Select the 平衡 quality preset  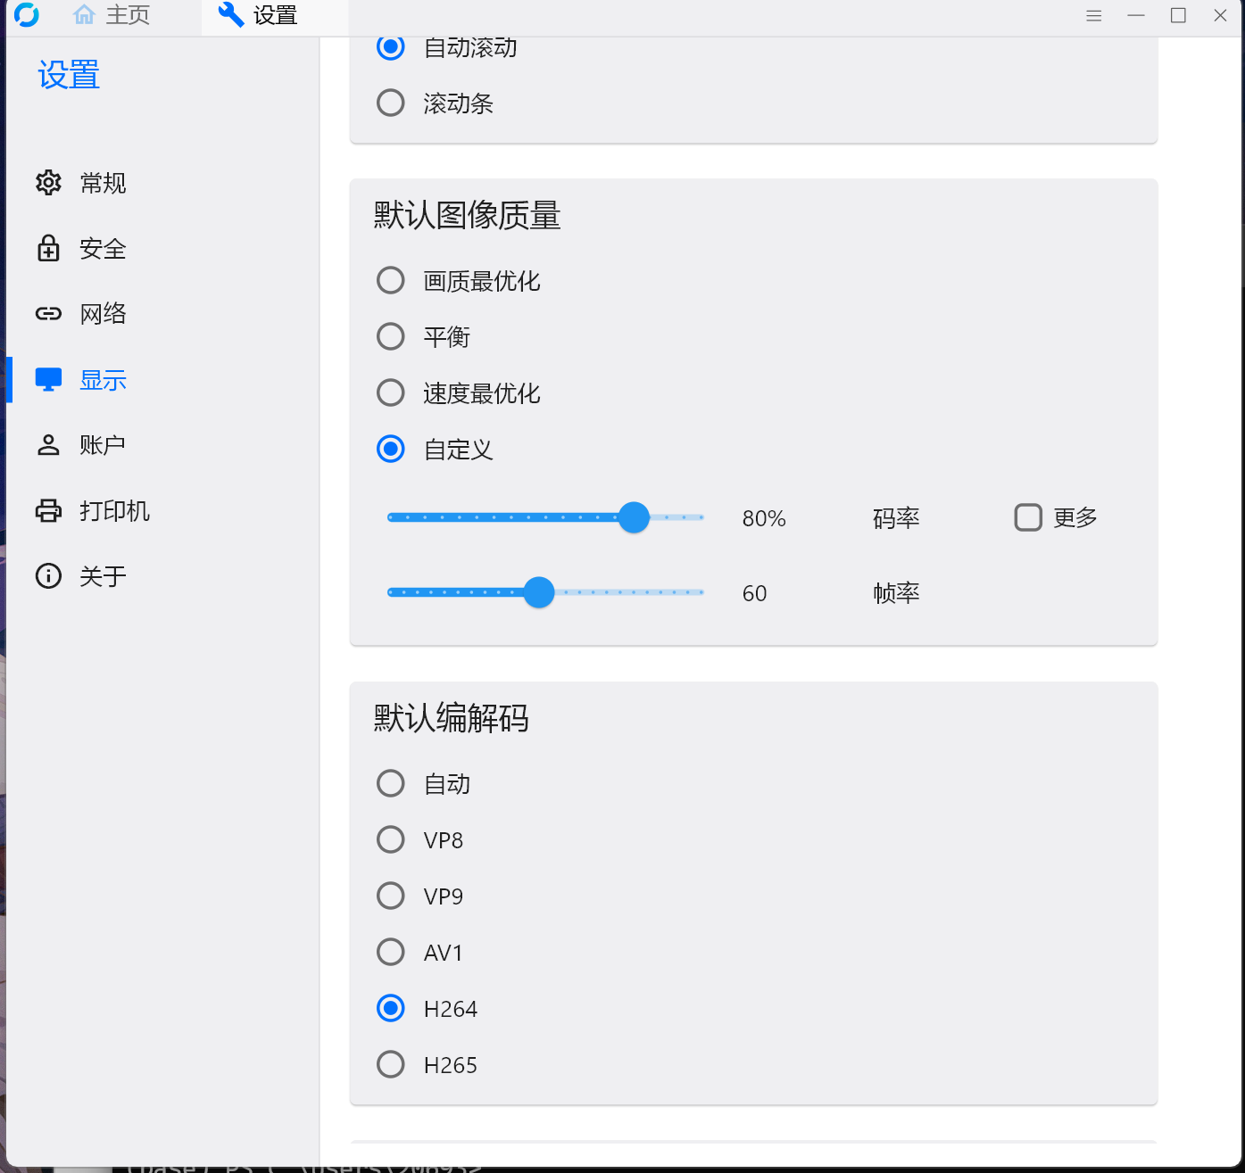[x=390, y=336]
